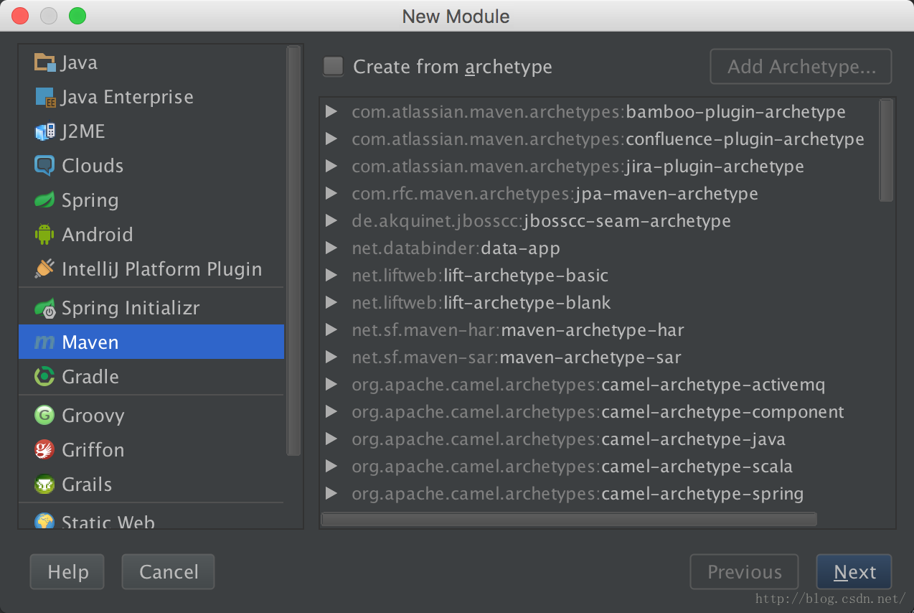Image resolution: width=914 pixels, height=613 pixels.
Task: Click the IntelliJ Platform Plugin plug icon
Action: click(x=44, y=268)
